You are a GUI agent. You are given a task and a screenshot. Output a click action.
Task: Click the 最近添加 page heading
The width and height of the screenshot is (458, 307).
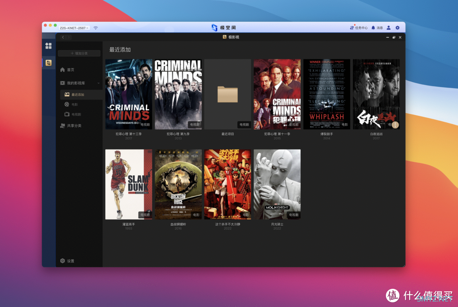pyautogui.click(x=120, y=50)
